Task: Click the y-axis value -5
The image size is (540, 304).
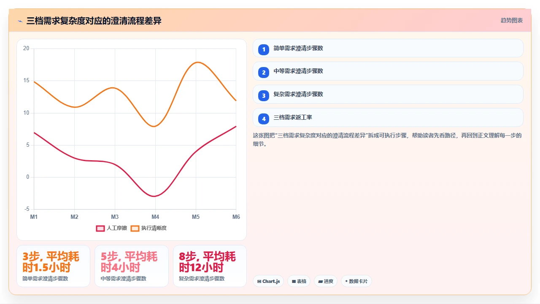Action: pyautogui.click(x=27, y=209)
